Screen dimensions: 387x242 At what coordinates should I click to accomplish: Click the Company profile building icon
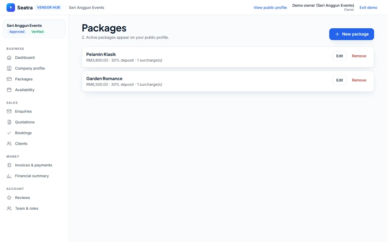[9, 68]
